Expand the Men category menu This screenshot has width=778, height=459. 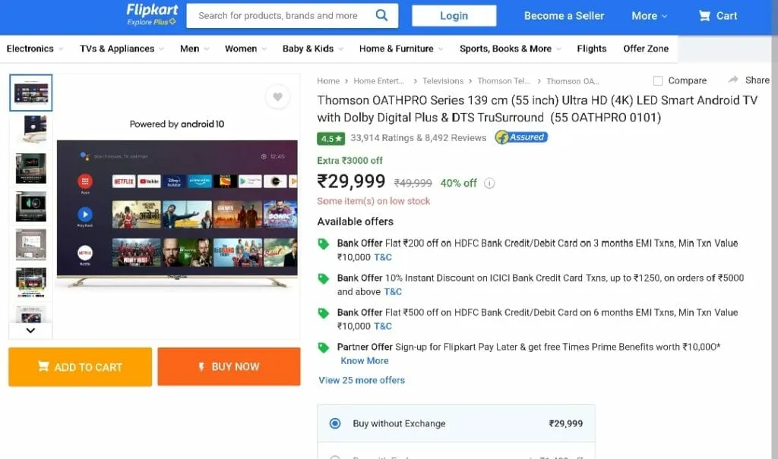(x=194, y=49)
